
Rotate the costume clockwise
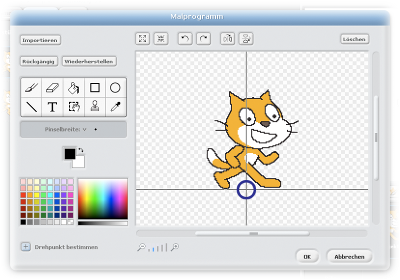pyautogui.click(x=203, y=39)
